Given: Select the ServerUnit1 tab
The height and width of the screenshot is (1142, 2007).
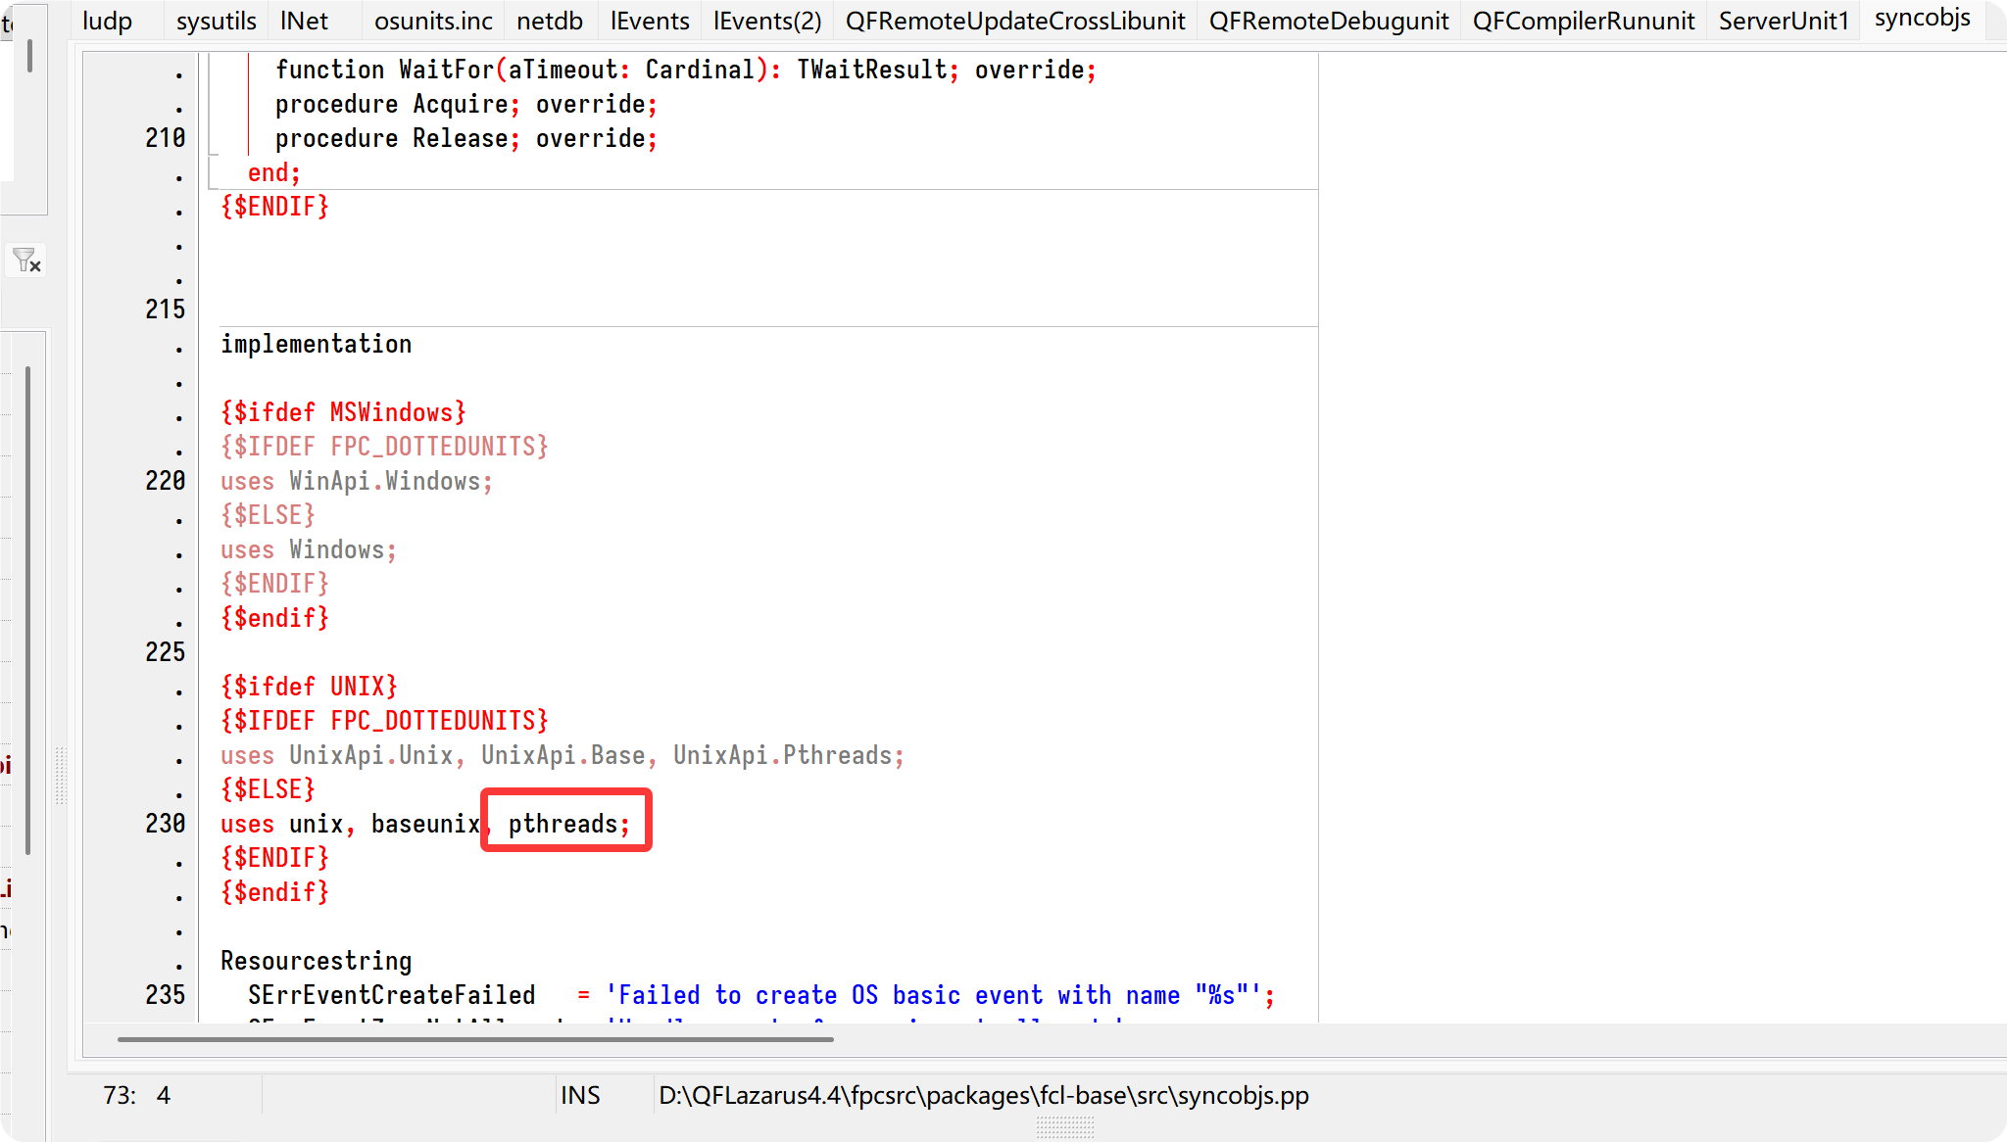Looking at the screenshot, I should (x=1783, y=21).
